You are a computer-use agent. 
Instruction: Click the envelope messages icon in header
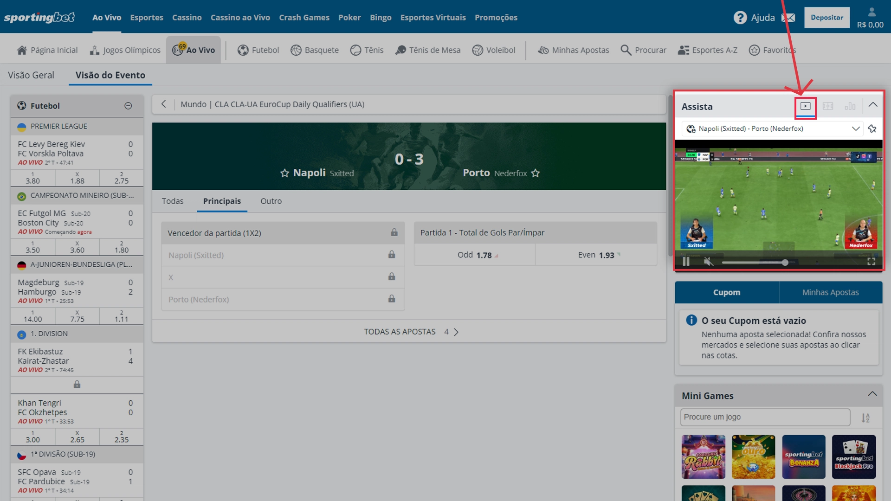(x=788, y=18)
